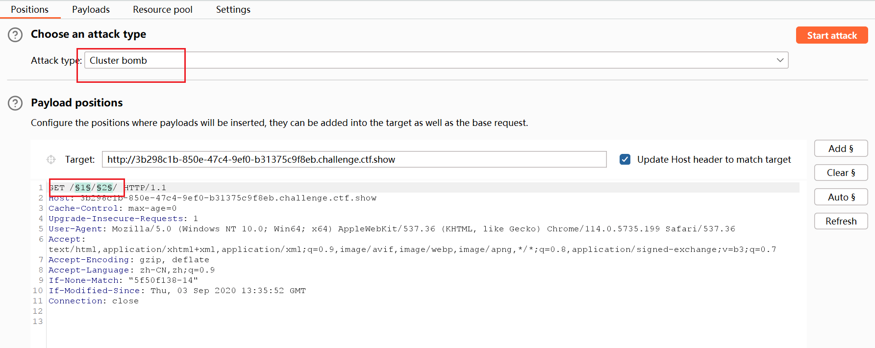Switch to the Payloads tab

(91, 9)
